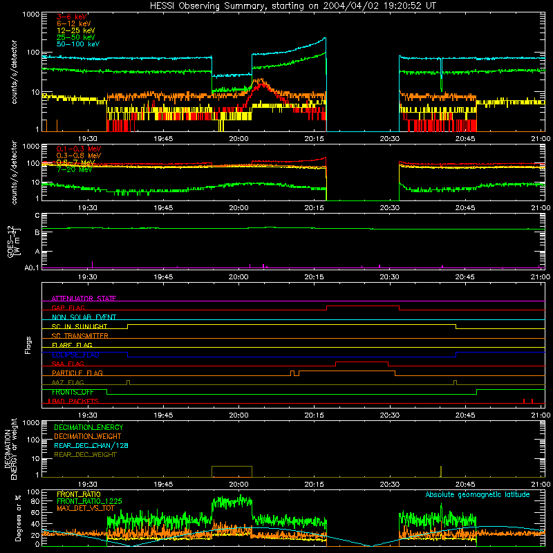Click the Degrees or % axis title
553x553 pixels.
(x=18, y=518)
